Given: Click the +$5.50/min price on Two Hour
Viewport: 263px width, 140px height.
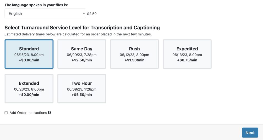Looking at the screenshot, I should pos(82,95).
